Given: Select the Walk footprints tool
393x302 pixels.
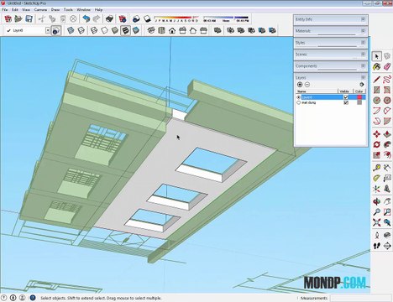Looking at the screenshot, I should coord(377,246).
